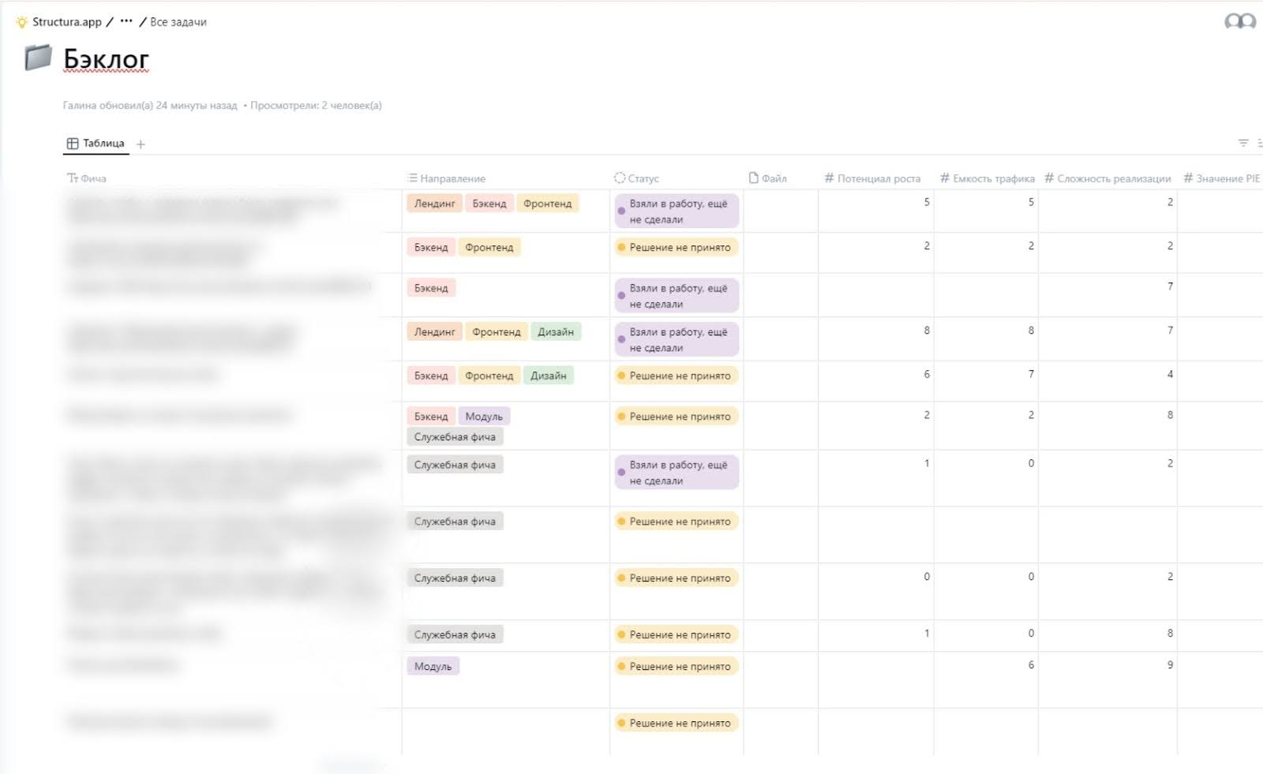Switch to the Таблица view tab
This screenshot has width=1263, height=774.
96,144
